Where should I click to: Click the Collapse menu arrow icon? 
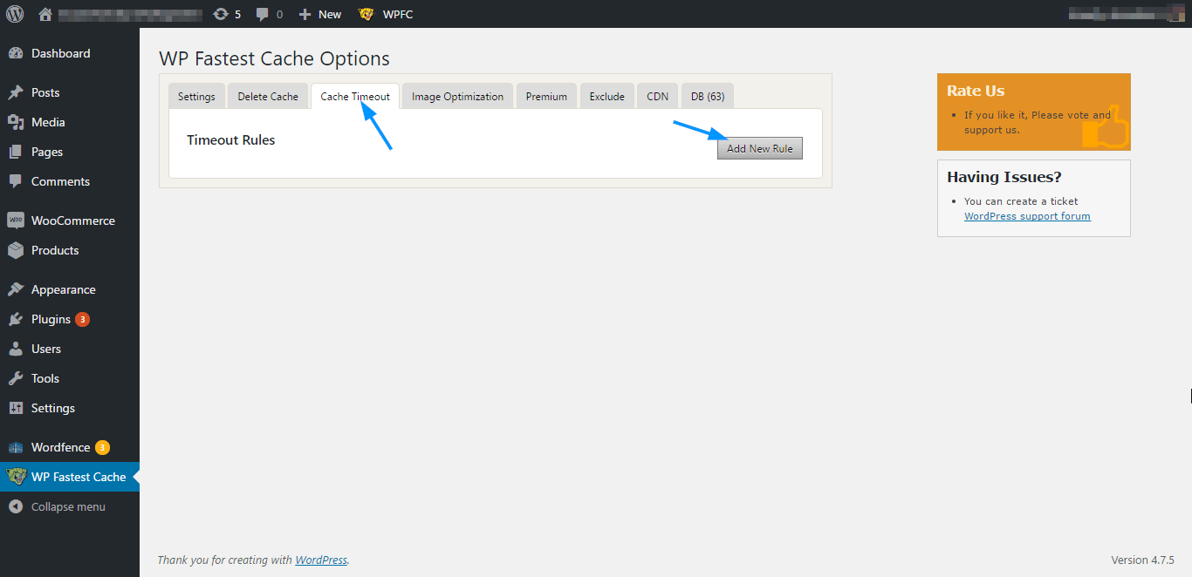pos(16,506)
